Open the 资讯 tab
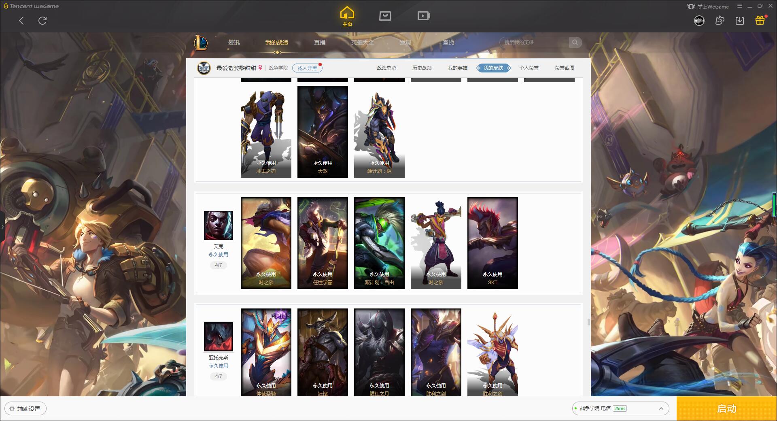The height and width of the screenshot is (421, 777). click(234, 43)
